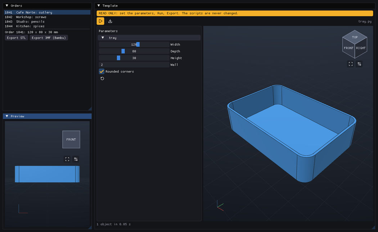This screenshot has height=232, width=378.
Task: Open view settings icon in main 3D viewport
Action: pyautogui.click(x=359, y=64)
